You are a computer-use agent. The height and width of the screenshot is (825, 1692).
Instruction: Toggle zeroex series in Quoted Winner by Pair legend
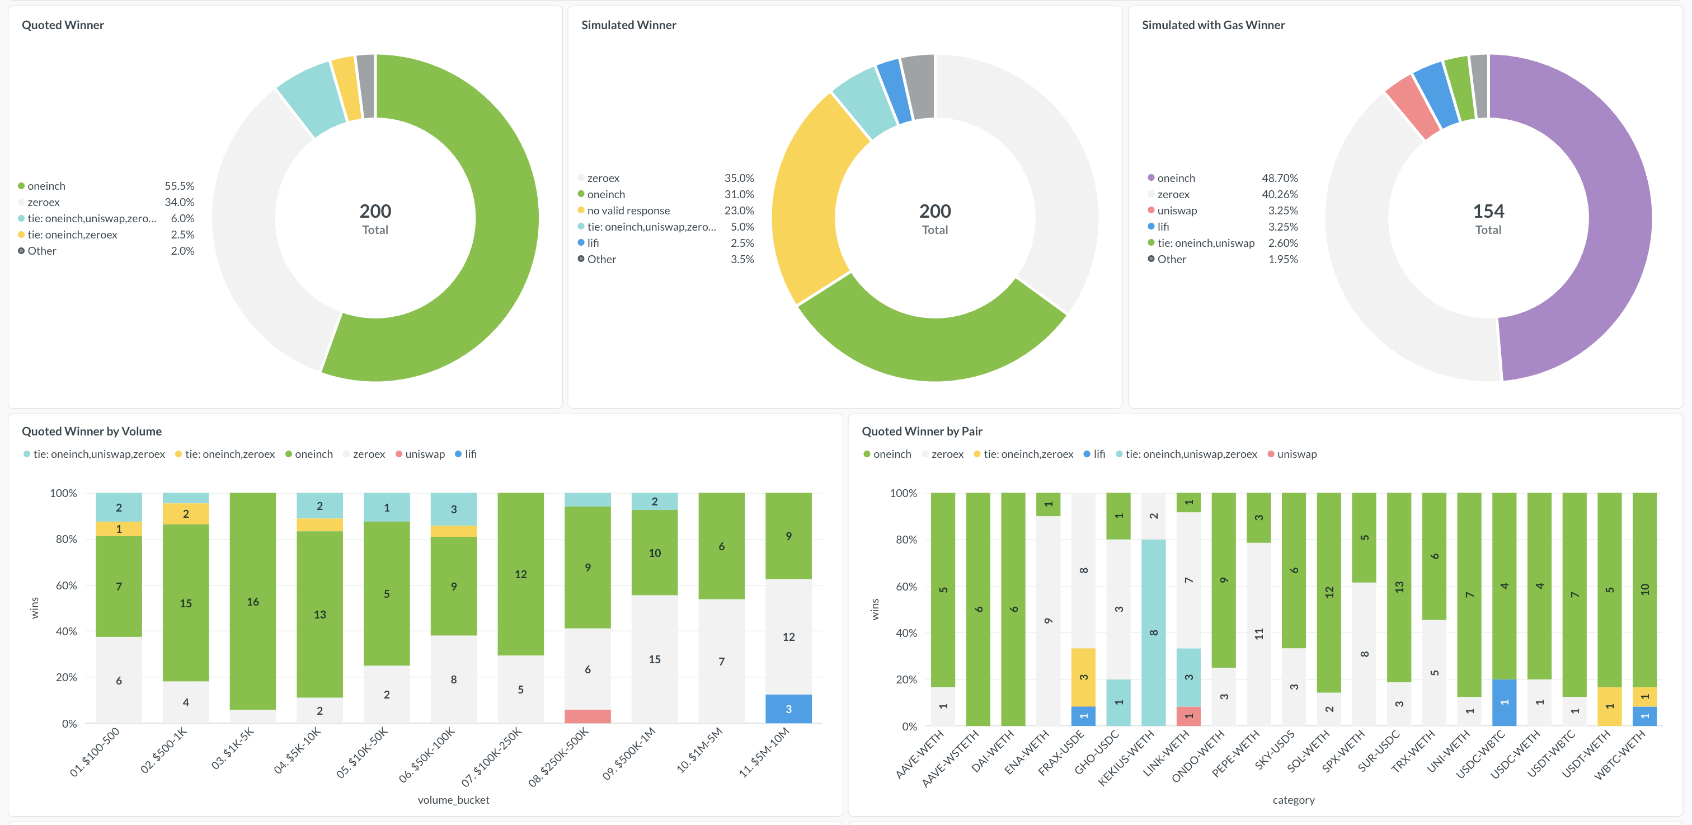pos(942,454)
